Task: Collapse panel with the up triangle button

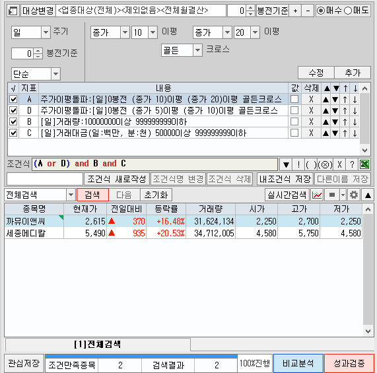Action: pyautogui.click(x=368, y=195)
